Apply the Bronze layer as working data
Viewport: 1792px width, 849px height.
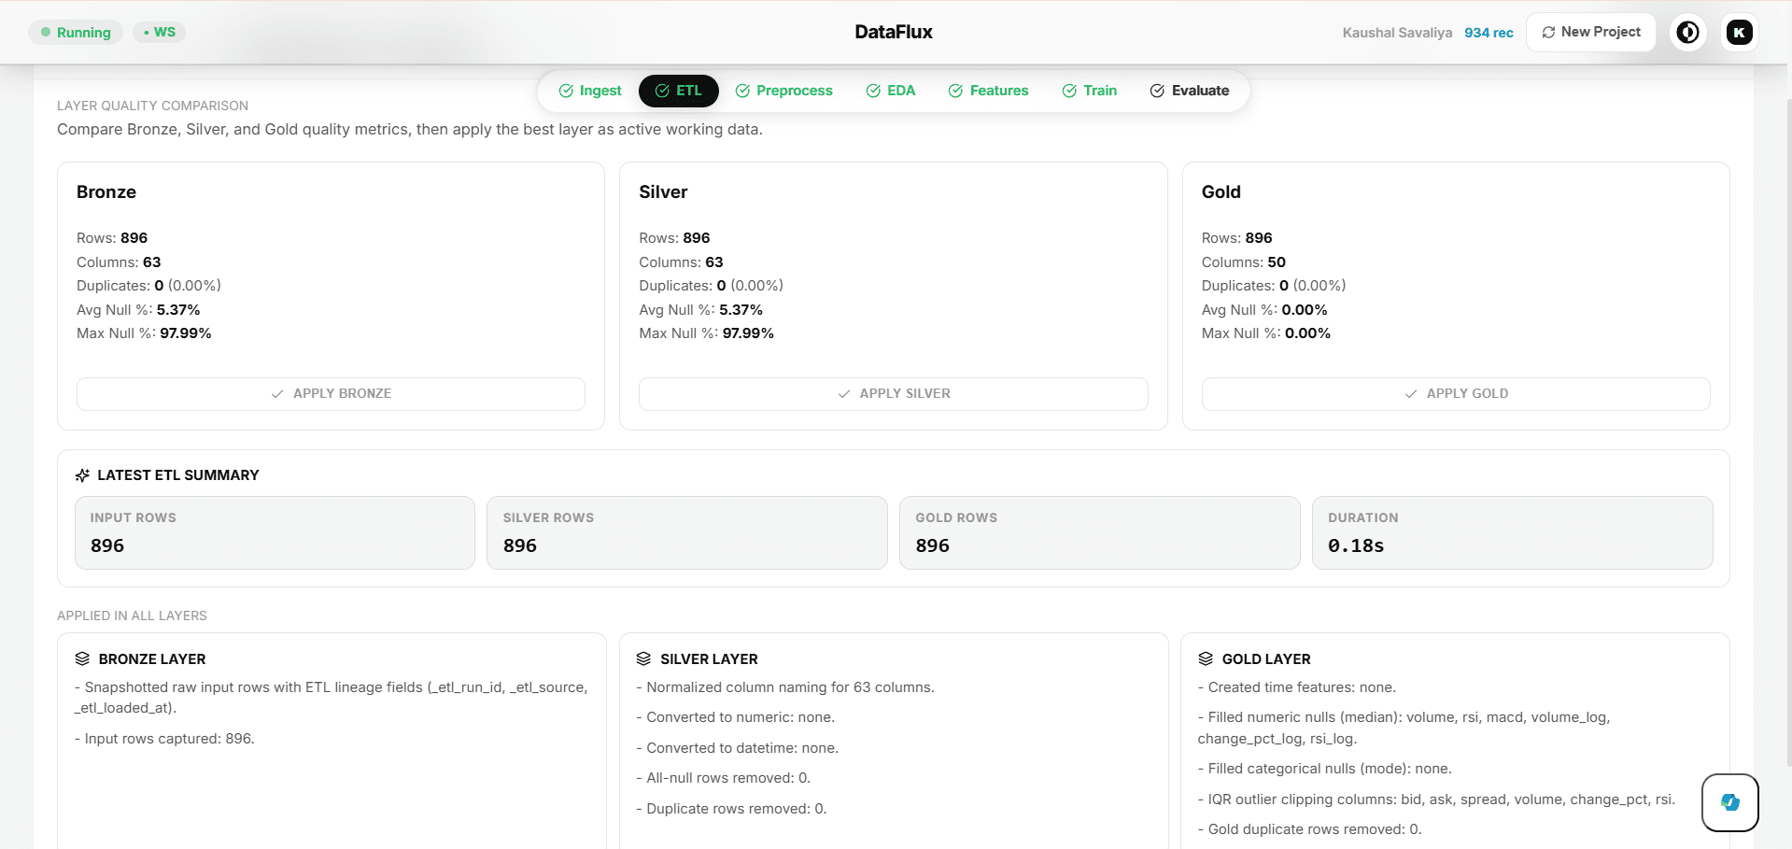pos(331,393)
